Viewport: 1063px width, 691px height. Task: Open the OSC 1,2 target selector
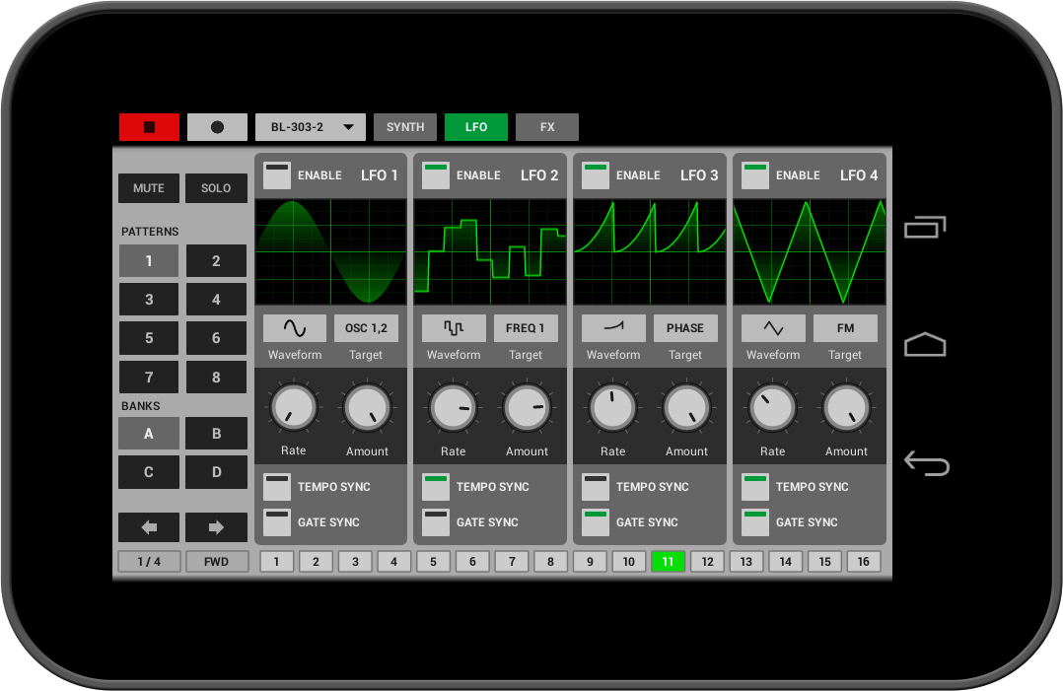click(366, 328)
